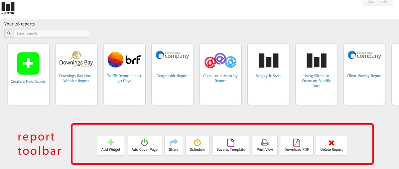Open the Geographic Report link
The width and height of the screenshot is (399, 169).
click(172, 76)
